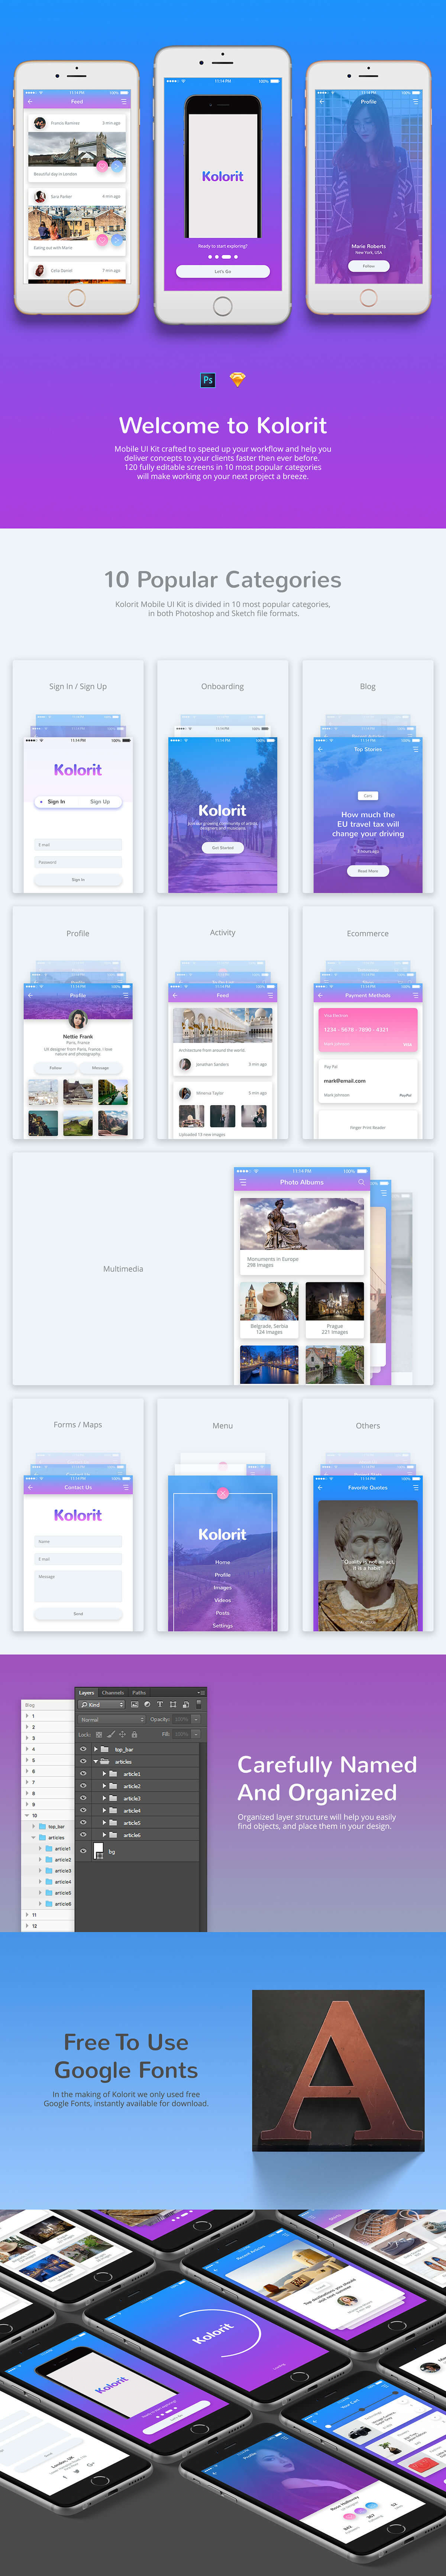Image resolution: width=446 pixels, height=2576 pixels.
Task: Toggle visibility of article2 layer
Action: tap(83, 1786)
